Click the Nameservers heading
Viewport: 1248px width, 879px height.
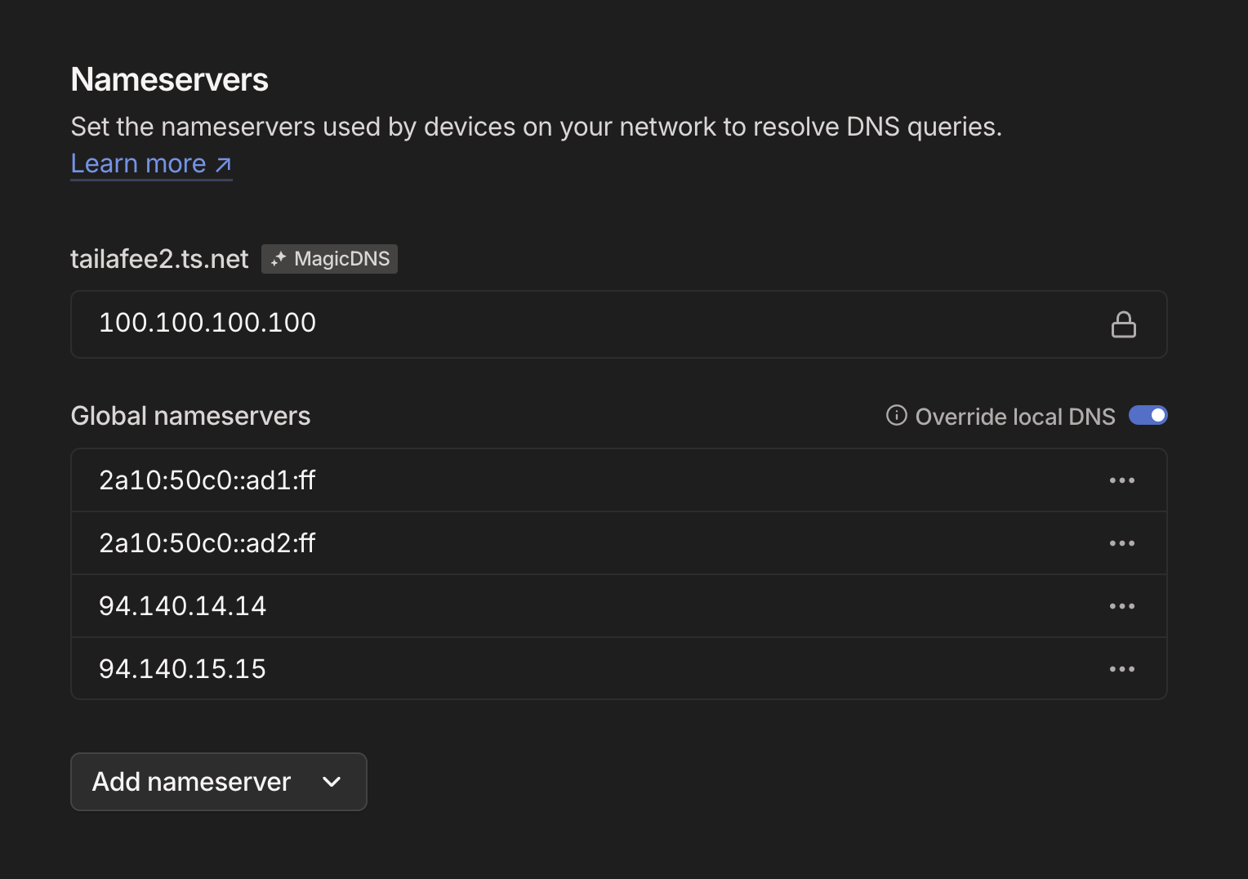coord(170,80)
